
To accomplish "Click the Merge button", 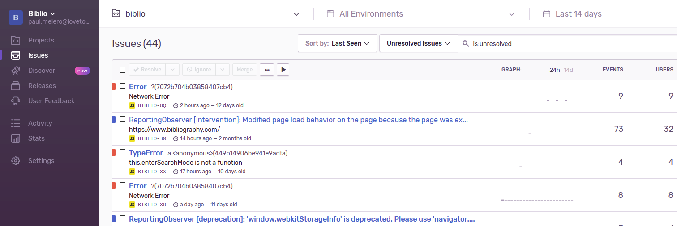I will coord(244,70).
